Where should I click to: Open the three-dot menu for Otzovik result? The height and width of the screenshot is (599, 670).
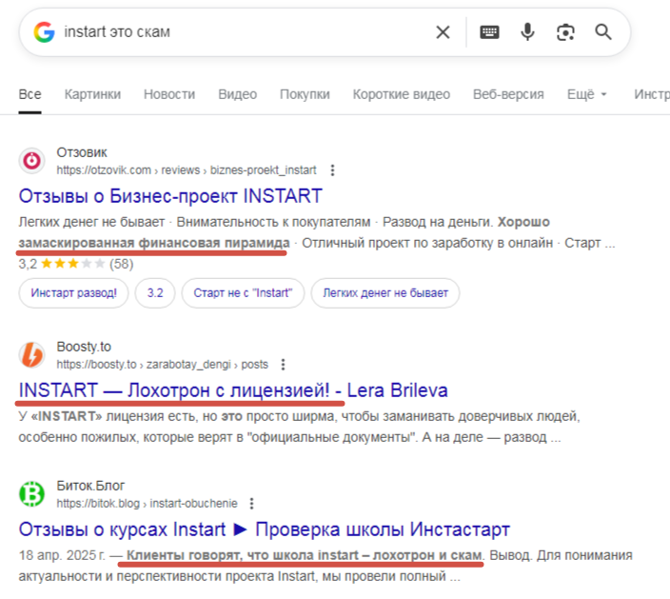coord(332,170)
